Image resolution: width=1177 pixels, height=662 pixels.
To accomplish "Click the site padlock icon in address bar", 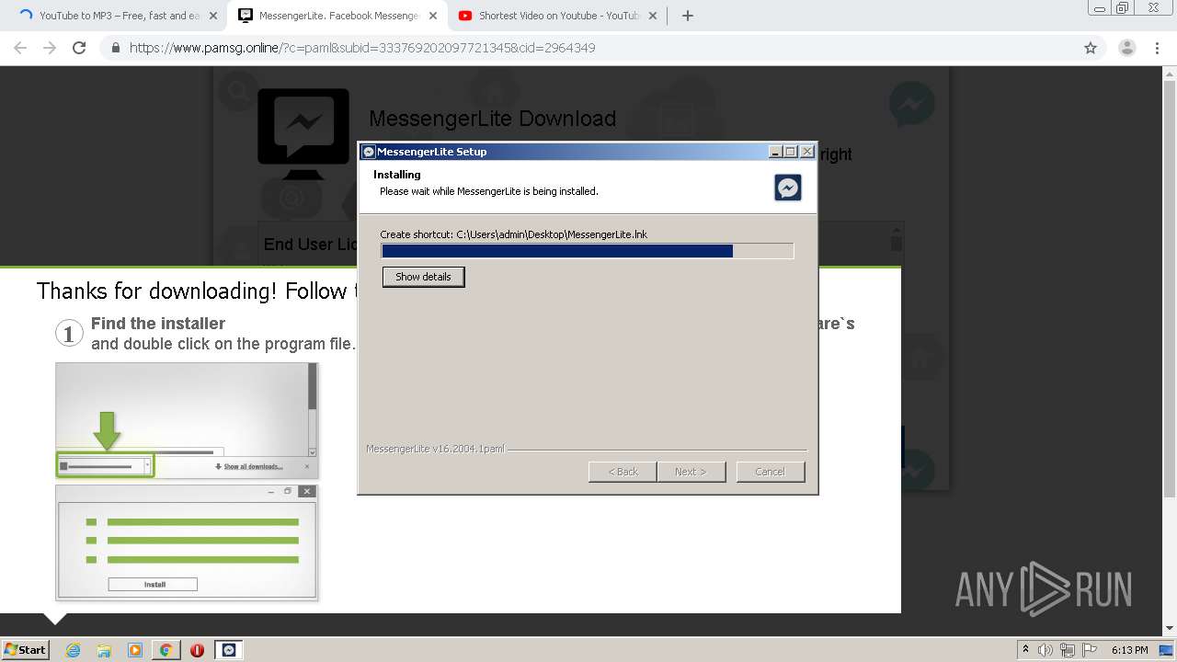I will pyautogui.click(x=116, y=48).
